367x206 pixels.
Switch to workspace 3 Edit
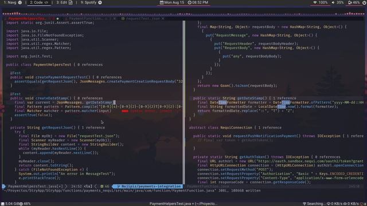coord(64,2)
